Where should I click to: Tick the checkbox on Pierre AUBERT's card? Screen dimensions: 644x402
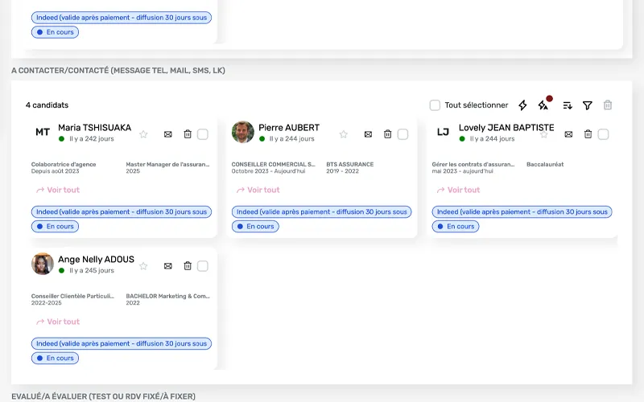pos(403,134)
